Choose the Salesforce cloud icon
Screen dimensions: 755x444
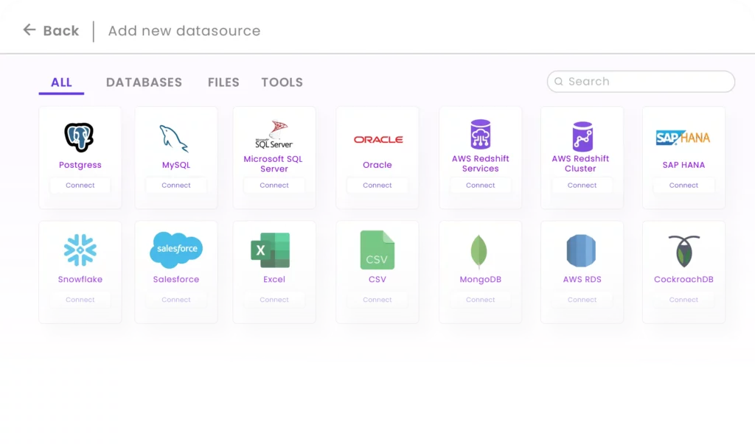pyautogui.click(x=176, y=250)
